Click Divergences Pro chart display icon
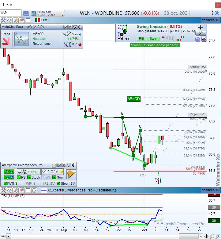The image size is (221, 239). (69, 165)
